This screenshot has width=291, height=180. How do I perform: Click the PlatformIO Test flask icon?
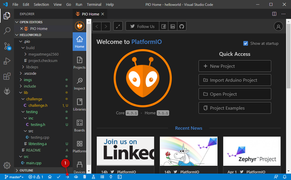(93, 177)
